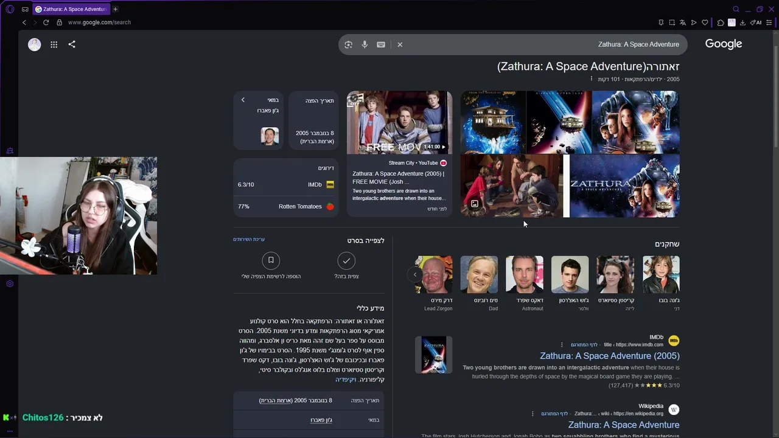Image resolution: width=779 pixels, height=438 pixels.
Task: Translate the page with the translate icon
Action: tap(683, 23)
